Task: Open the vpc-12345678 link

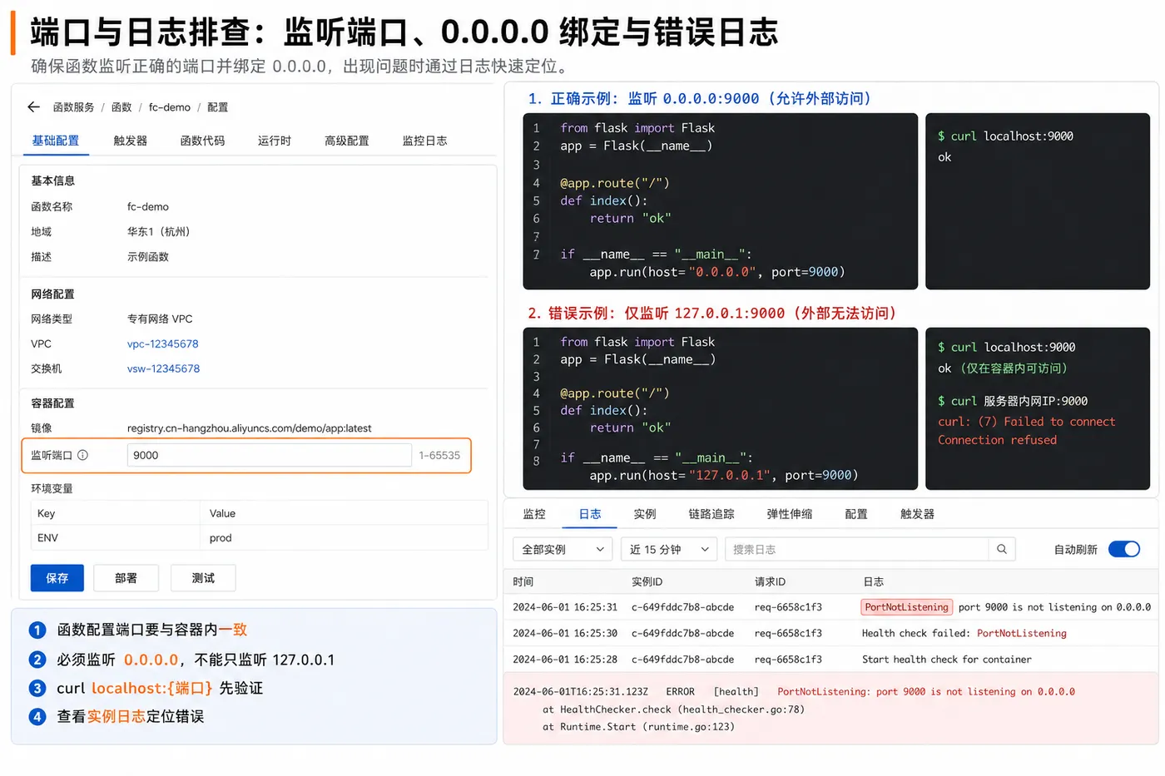Action: pyautogui.click(x=163, y=344)
